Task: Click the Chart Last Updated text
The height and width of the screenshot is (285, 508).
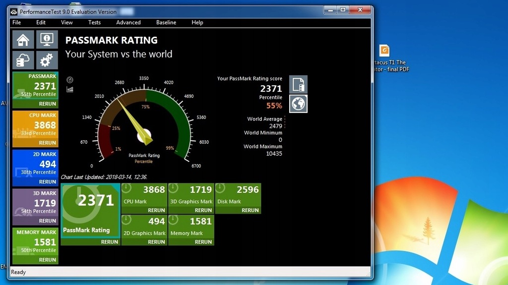Action: [x=104, y=177]
